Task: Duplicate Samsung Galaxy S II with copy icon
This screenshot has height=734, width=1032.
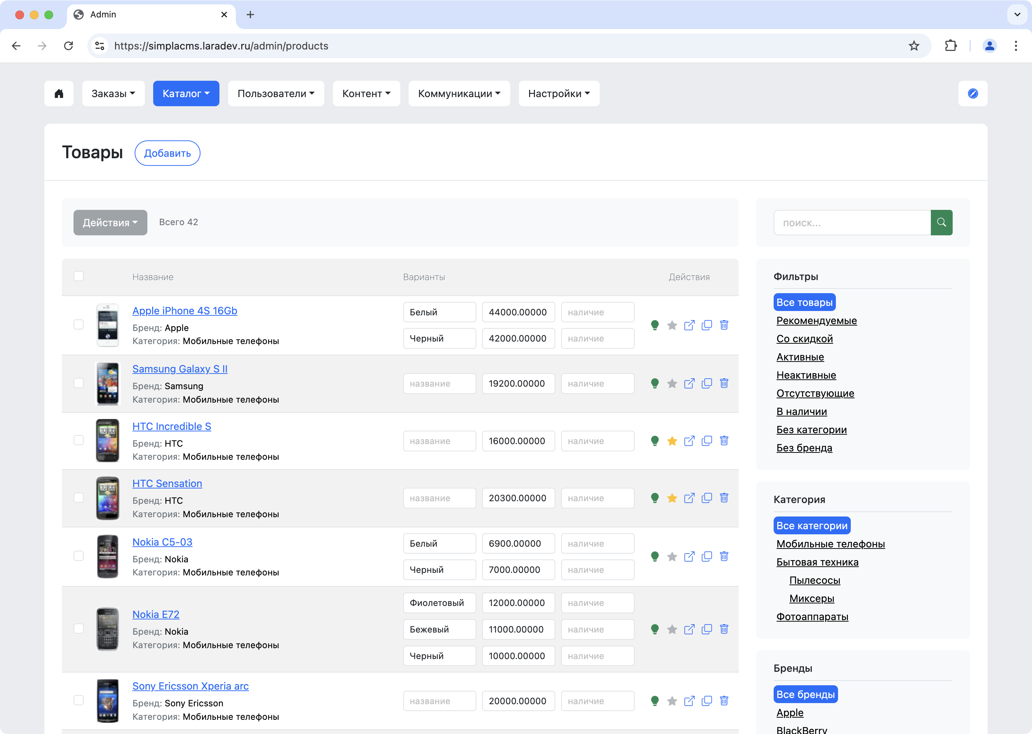Action: coord(706,383)
